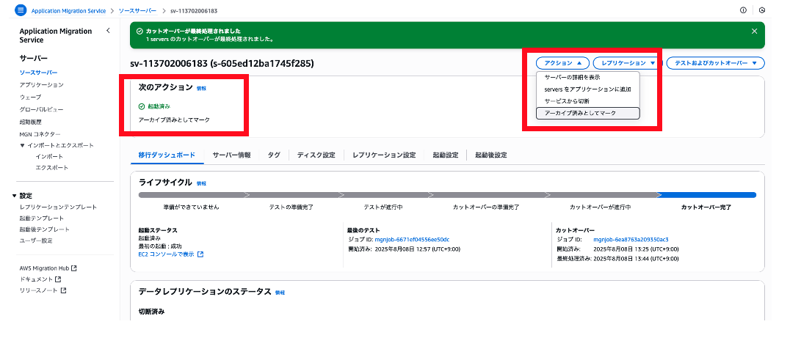Open ソースサーバー in sidebar
This screenshot has height=338, width=801.
(x=38, y=73)
